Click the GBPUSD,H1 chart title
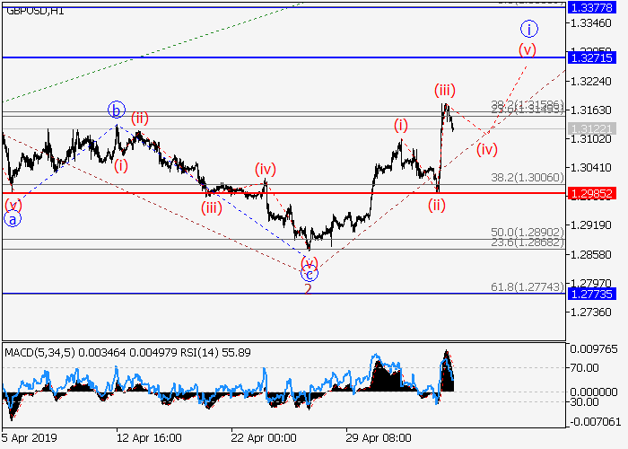The image size is (628, 449). click(x=33, y=11)
